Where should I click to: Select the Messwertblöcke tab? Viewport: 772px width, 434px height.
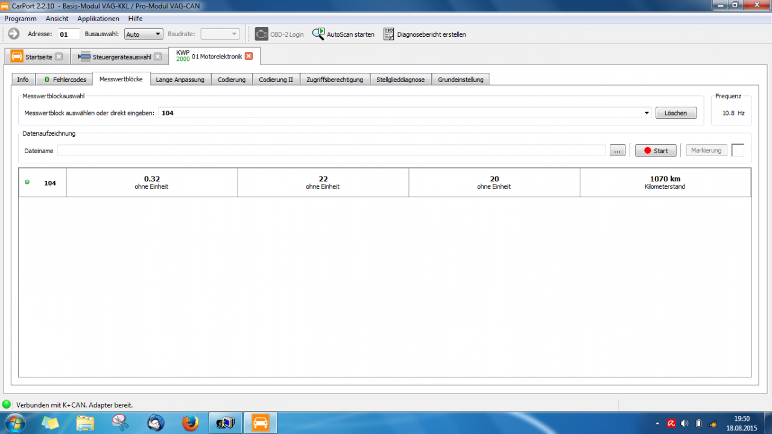(x=121, y=78)
